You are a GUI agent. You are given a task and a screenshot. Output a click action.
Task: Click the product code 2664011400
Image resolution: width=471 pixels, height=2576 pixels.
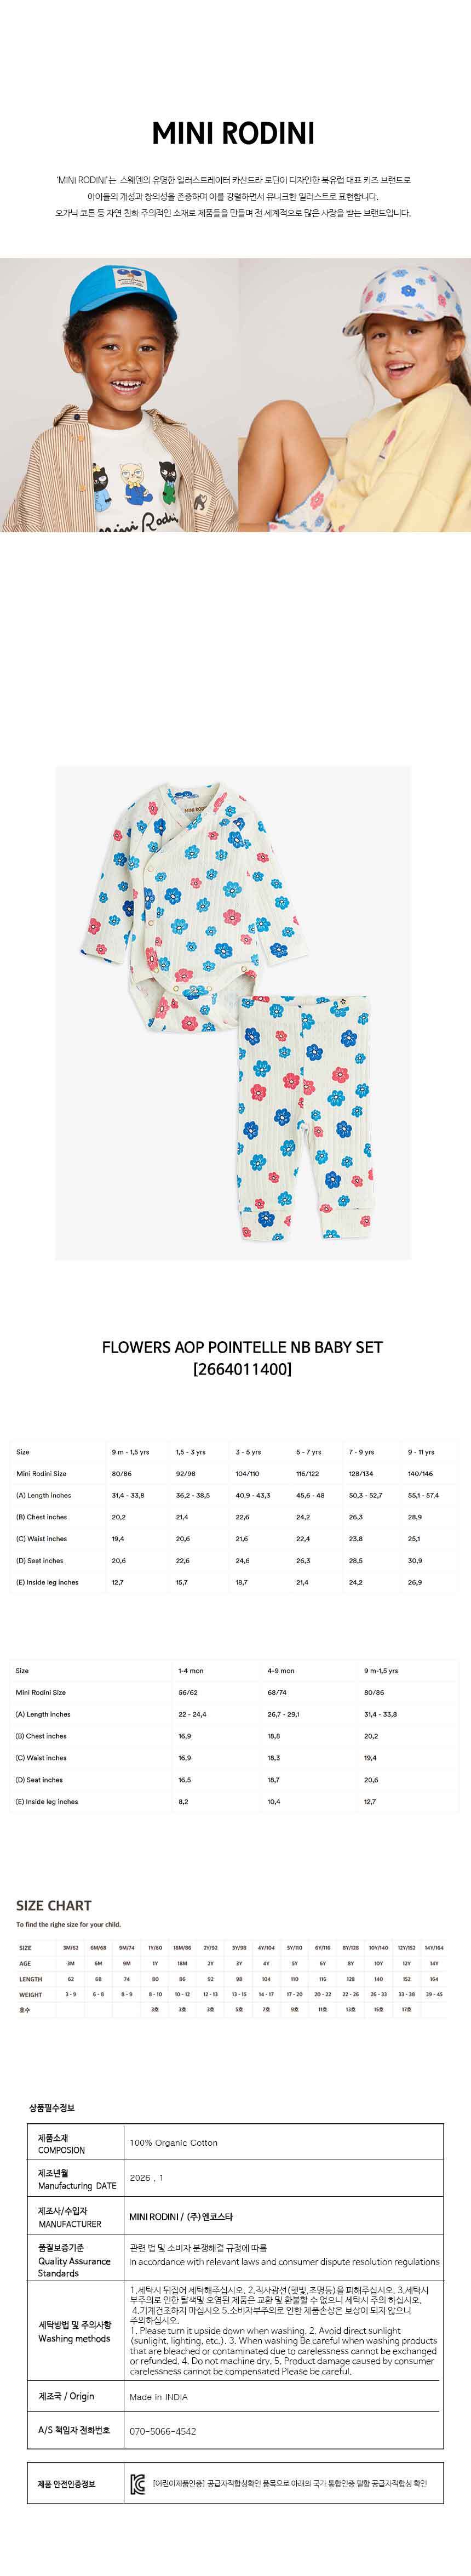click(x=242, y=1369)
